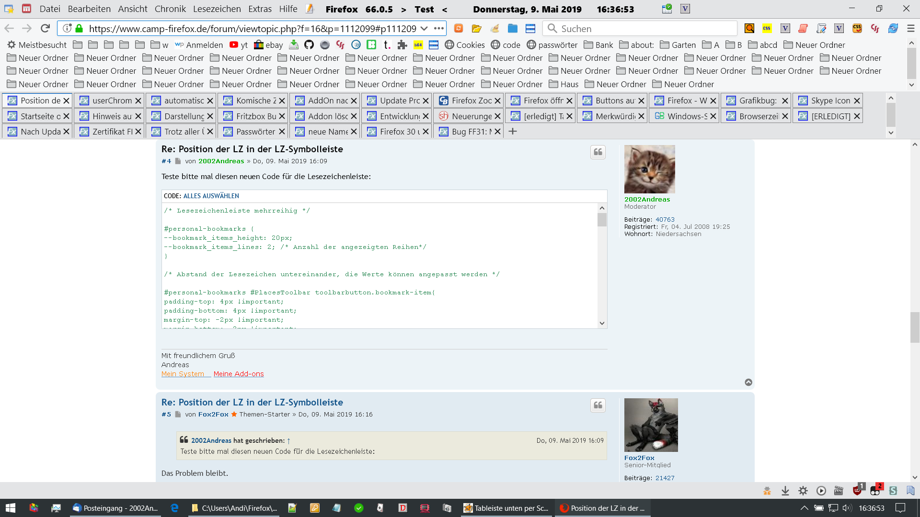The height and width of the screenshot is (517, 920).
Task: Click the hamburger menu icon
Action: click(x=911, y=28)
